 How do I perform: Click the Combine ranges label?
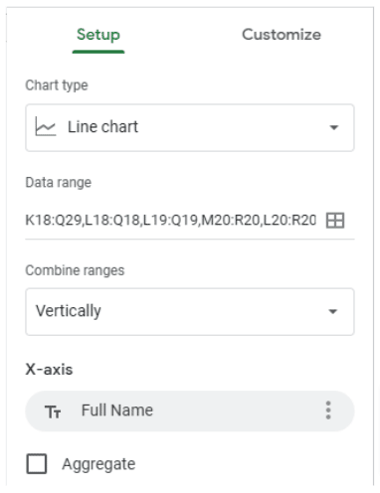coord(75,270)
